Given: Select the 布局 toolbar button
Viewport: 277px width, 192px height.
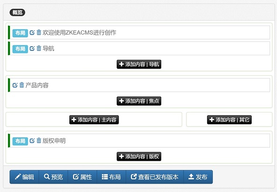Looking at the screenshot, I should click(111, 177).
